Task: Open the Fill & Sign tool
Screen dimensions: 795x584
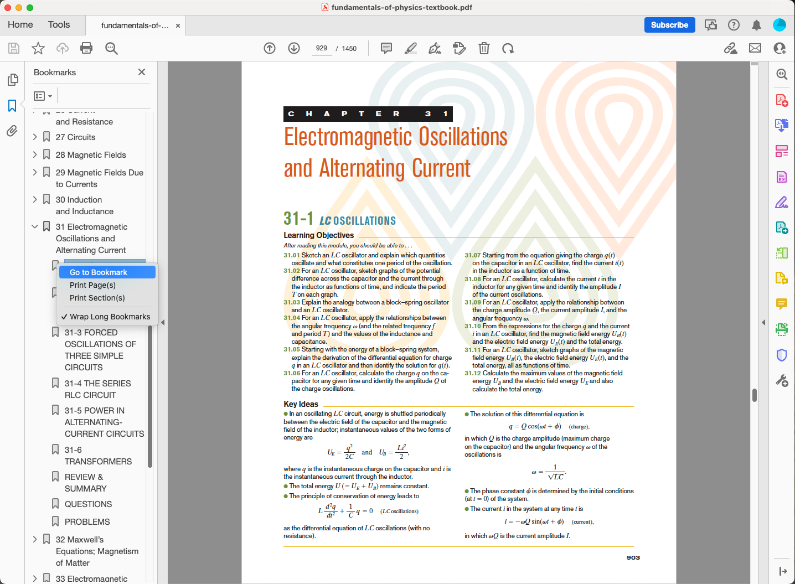Action: tap(781, 203)
